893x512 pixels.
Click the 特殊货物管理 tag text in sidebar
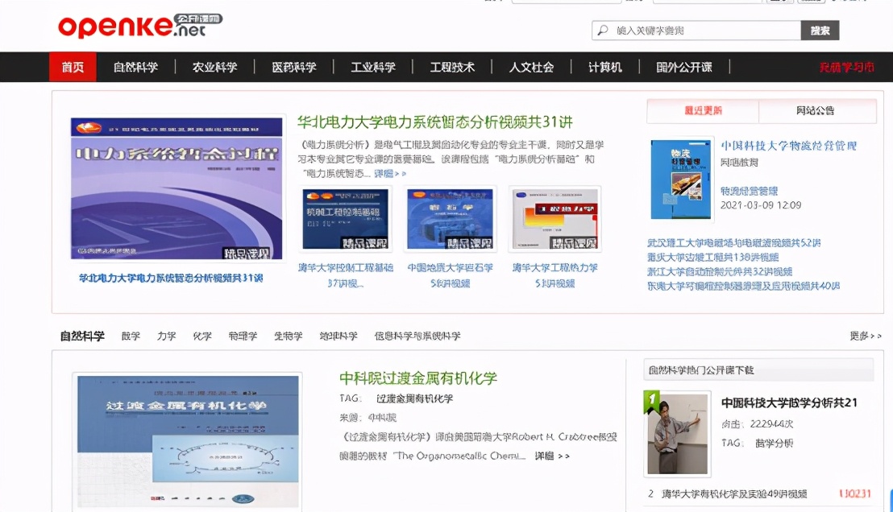749,191
